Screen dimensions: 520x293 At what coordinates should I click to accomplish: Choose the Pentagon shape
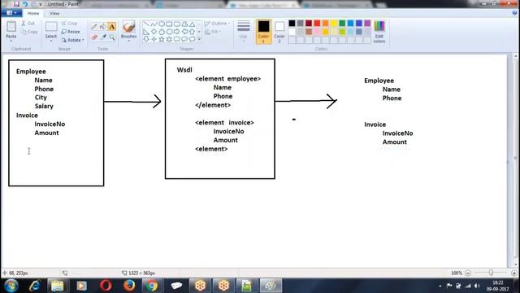click(162, 32)
